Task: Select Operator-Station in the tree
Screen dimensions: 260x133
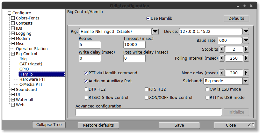Action: point(32,49)
